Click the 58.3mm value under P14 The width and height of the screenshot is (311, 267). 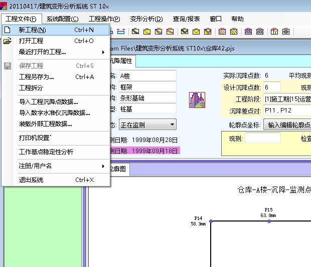198,223
